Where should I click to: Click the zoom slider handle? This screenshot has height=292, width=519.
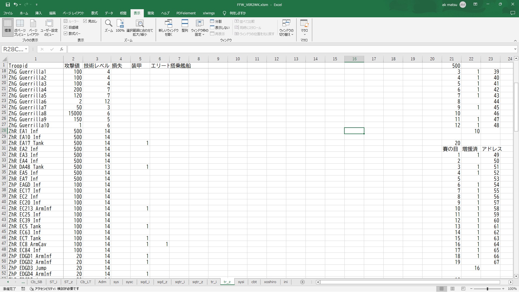click(487, 289)
